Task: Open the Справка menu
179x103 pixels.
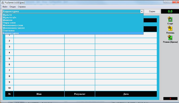Action: click(x=22, y=7)
